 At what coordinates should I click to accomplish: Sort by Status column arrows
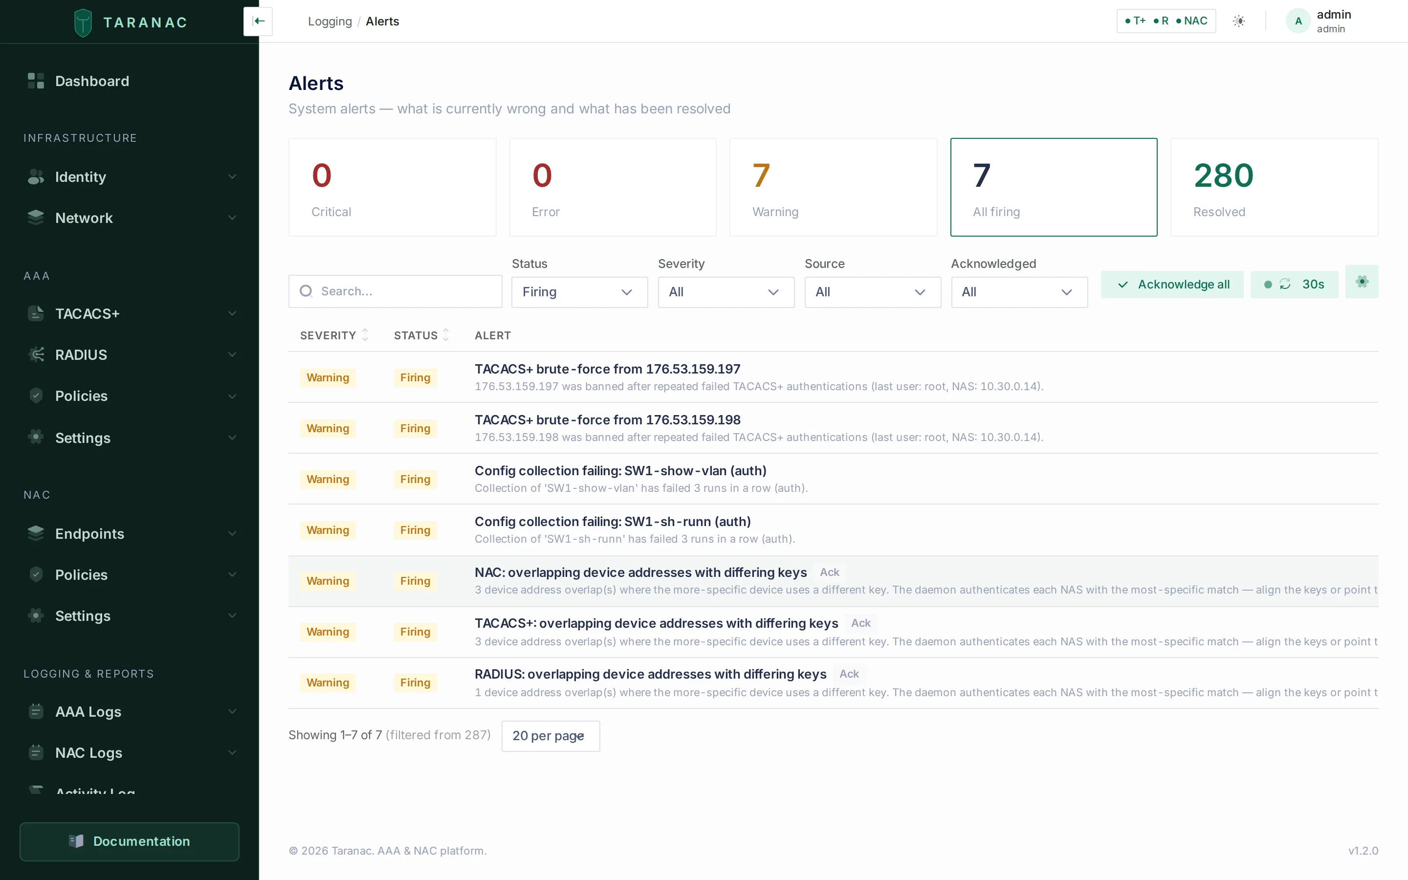[x=446, y=335]
